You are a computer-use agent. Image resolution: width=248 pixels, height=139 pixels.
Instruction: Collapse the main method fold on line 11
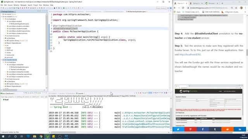pos(52,37)
